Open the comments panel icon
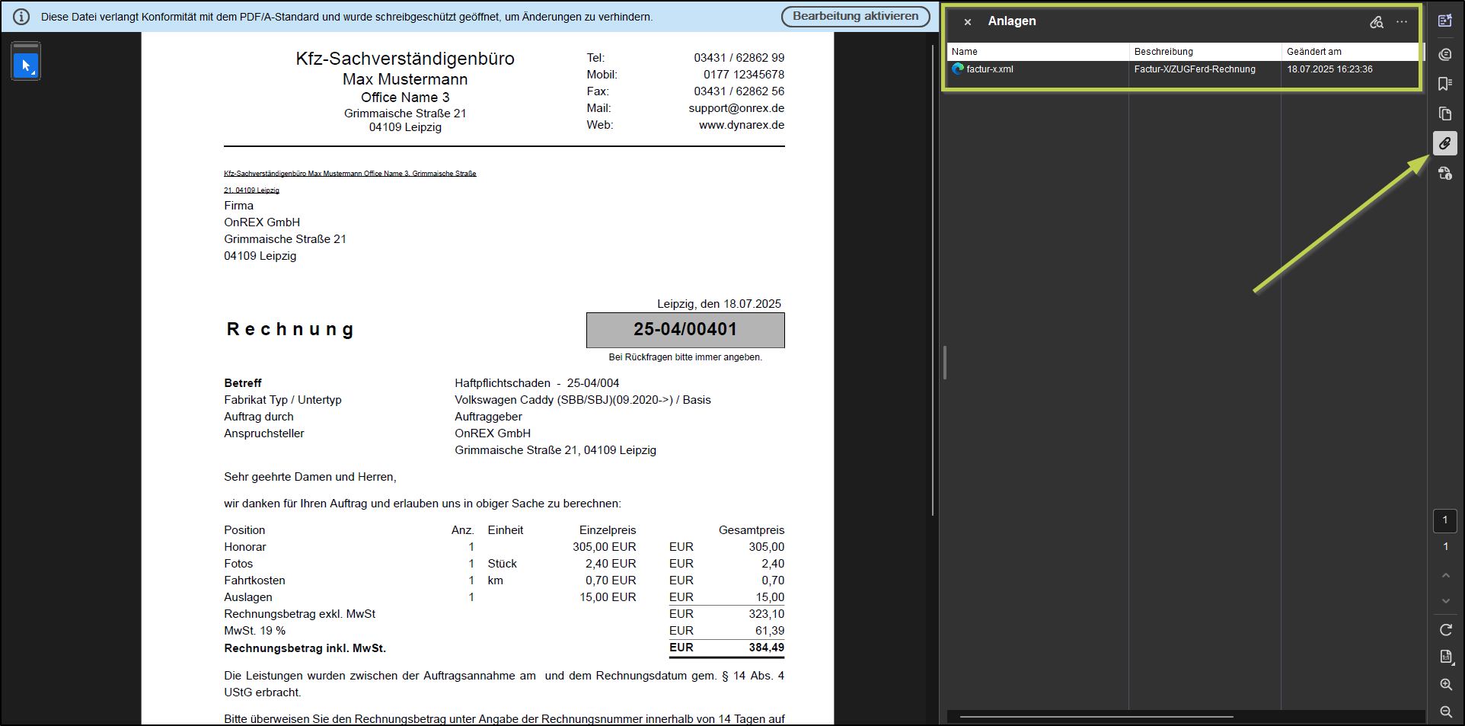This screenshot has width=1465, height=726. 1444,55
